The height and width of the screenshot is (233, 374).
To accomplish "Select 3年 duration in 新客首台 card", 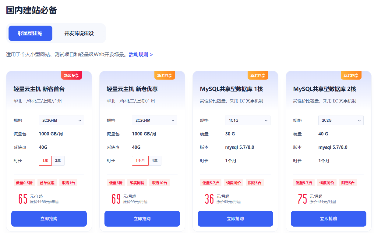I will click(x=58, y=161).
